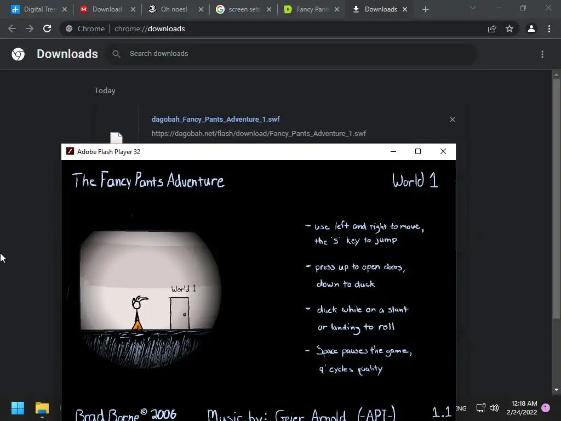Screen dimensions: 561x421
Task: Open the clock showing 12:18 AM
Action: [522, 408]
